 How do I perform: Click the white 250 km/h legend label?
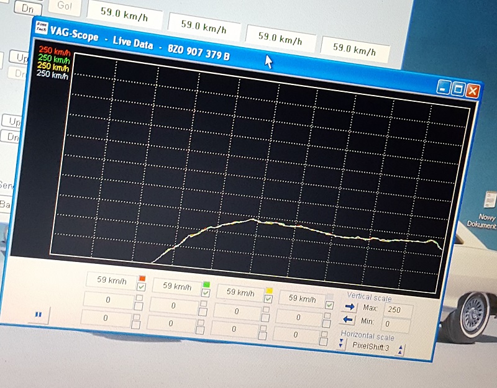[52, 74]
